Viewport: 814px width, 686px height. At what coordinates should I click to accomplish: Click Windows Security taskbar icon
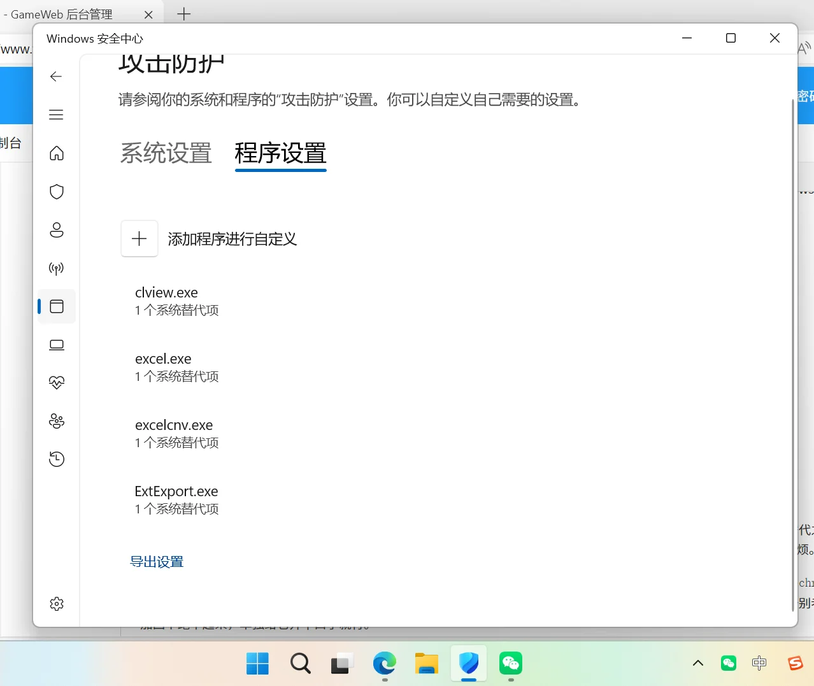pos(469,664)
